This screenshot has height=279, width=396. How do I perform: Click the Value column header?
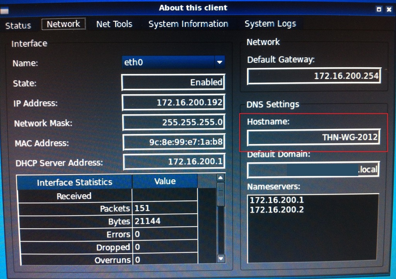point(165,181)
